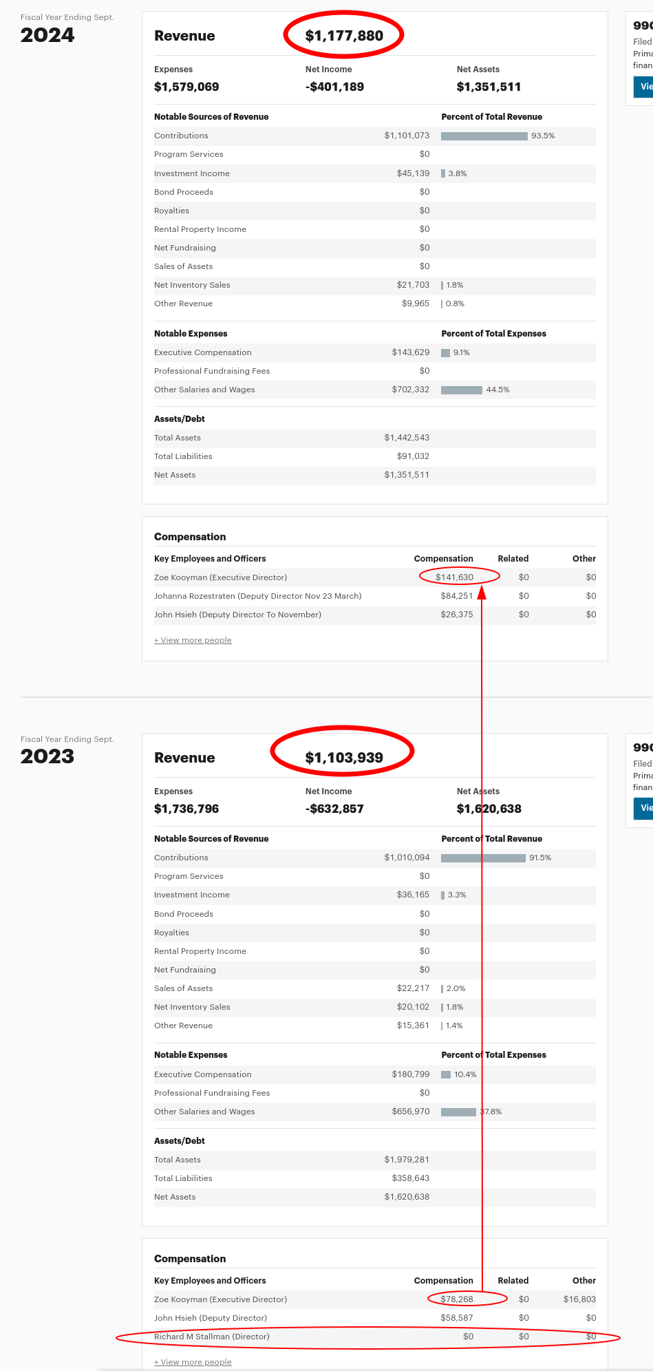Click the 2024 net income value -$401,189
This screenshot has width=653, height=1371.
[334, 87]
